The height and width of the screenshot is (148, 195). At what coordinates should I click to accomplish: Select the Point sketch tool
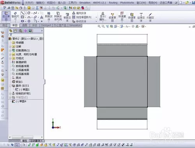(x=42, y=21)
